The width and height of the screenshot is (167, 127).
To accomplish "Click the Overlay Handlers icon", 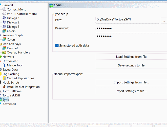I will (4, 52).
